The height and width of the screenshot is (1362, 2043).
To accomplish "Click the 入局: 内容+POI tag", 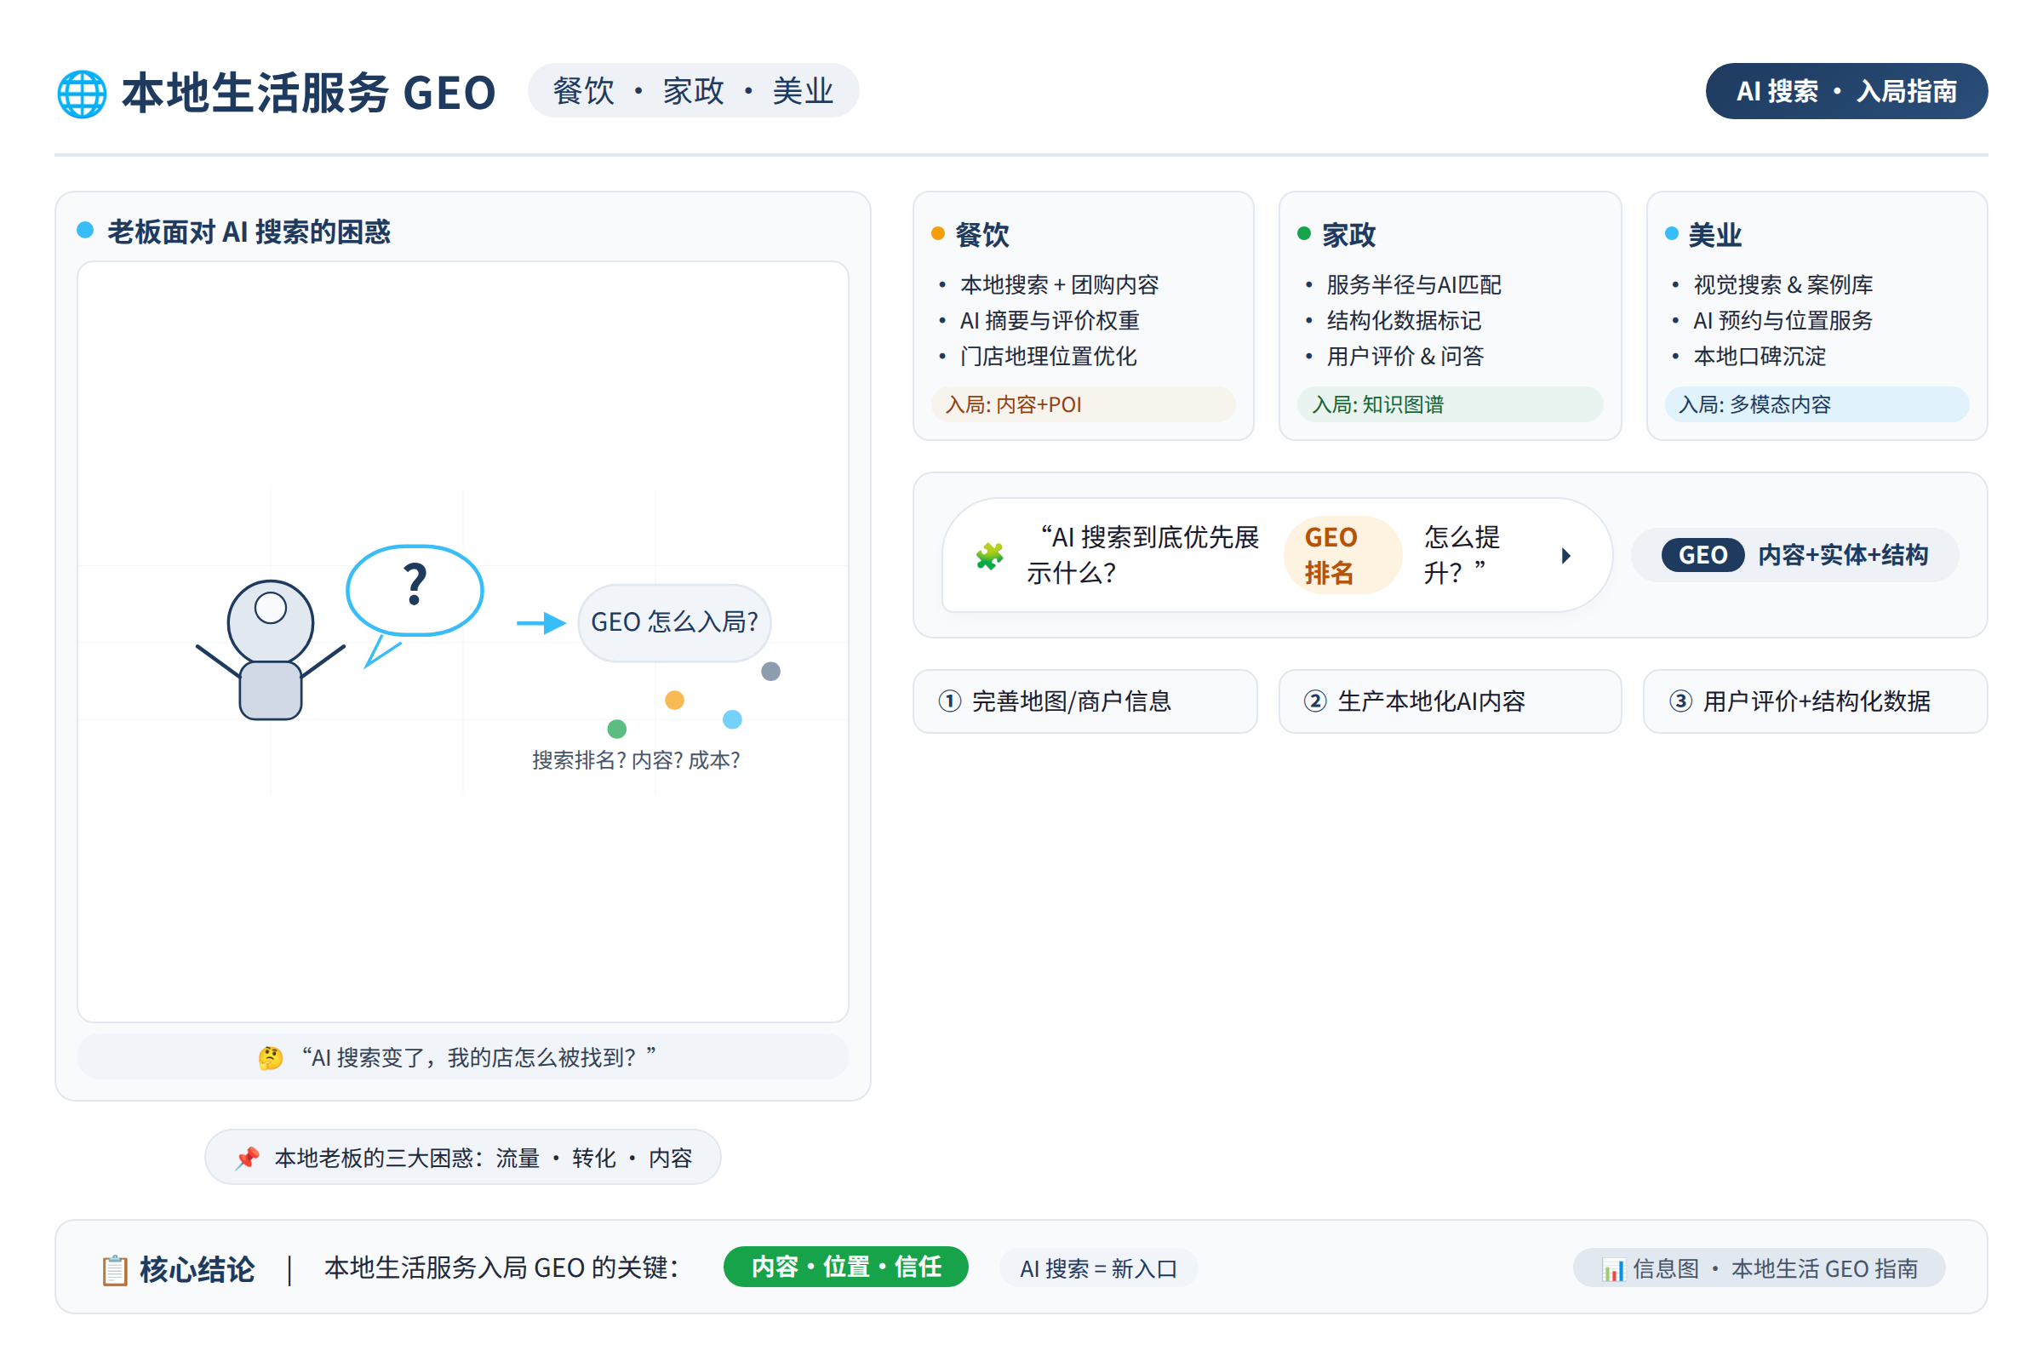I will click(x=1083, y=405).
